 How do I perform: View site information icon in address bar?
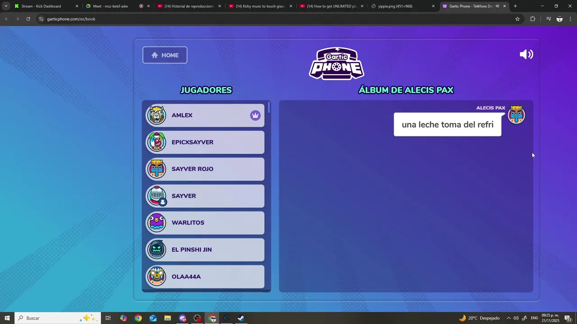[41, 19]
